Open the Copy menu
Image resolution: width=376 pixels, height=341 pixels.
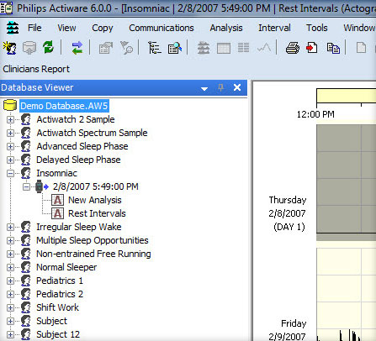click(x=103, y=28)
